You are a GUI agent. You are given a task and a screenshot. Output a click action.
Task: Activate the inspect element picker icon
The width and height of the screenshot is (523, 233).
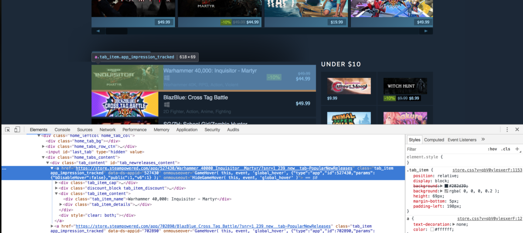point(7,130)
